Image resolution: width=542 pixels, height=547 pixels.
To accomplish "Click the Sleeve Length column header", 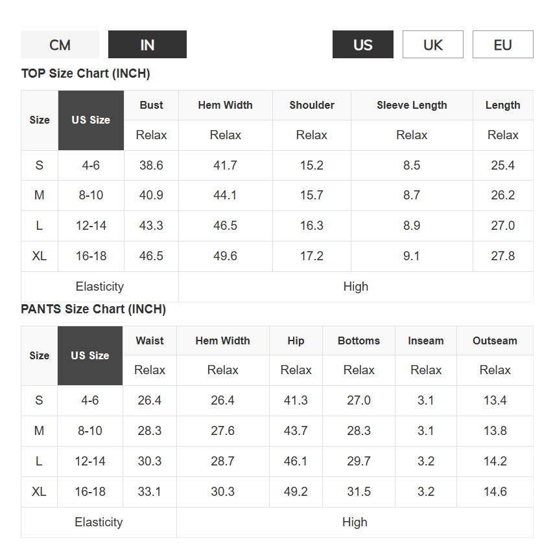I will click(x=412, y=105).
